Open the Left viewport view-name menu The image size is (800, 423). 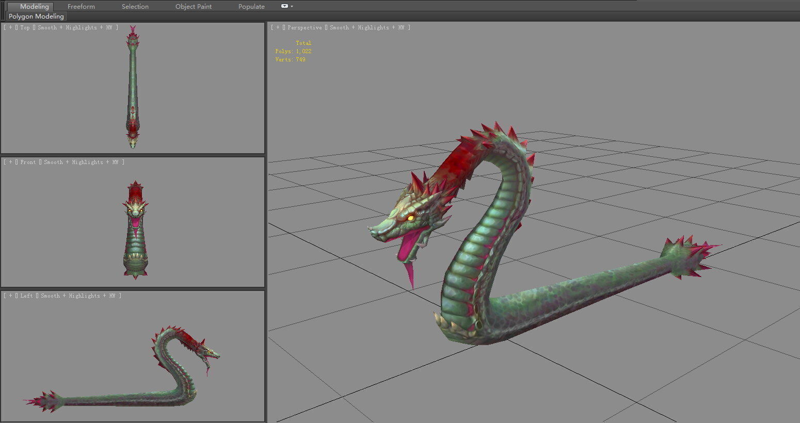tap(27, 296)
